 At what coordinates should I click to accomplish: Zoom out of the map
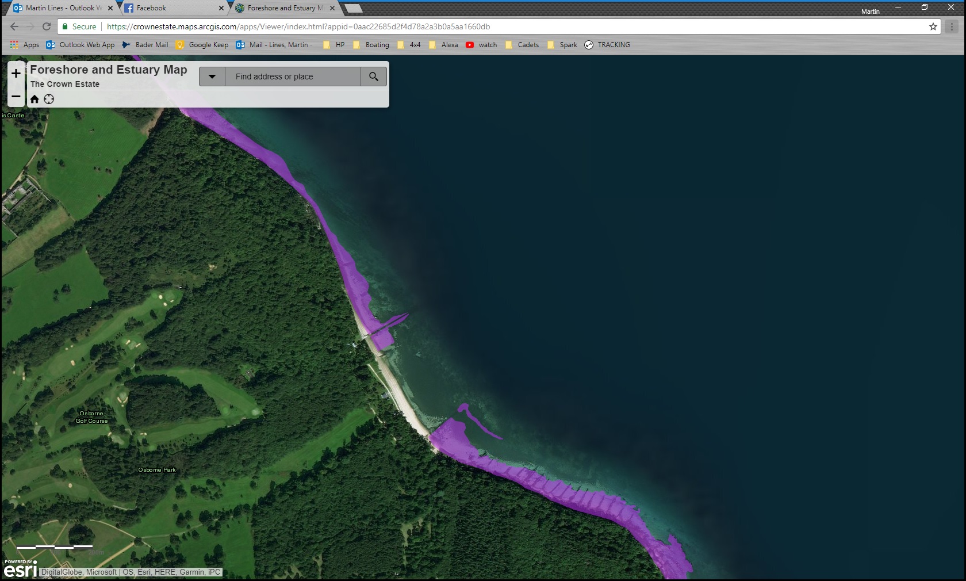tap(16, 97)
